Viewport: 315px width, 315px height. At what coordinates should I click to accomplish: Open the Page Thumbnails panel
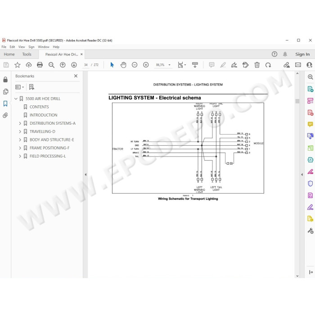click(x=5, y=92)
